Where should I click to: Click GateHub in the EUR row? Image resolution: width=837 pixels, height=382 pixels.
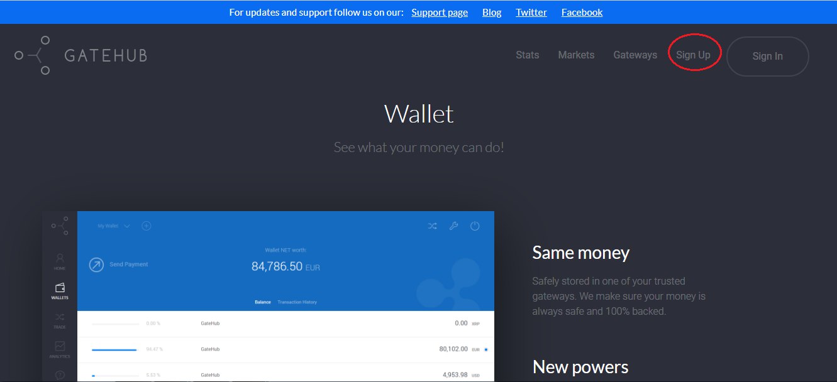coord(210,349)
